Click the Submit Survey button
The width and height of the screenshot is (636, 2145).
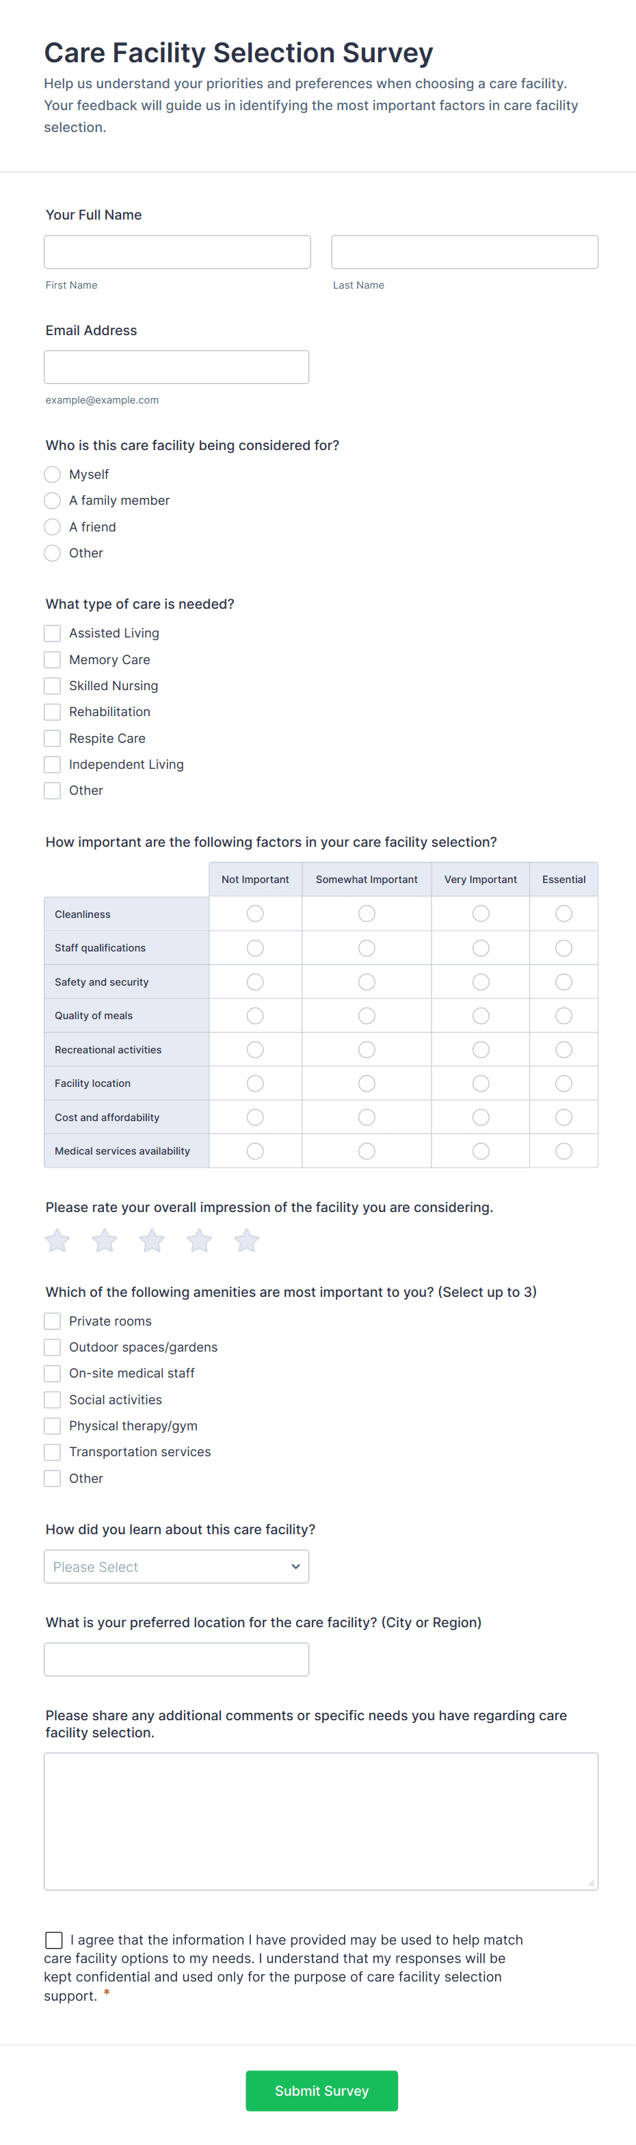coord(321,2091)
